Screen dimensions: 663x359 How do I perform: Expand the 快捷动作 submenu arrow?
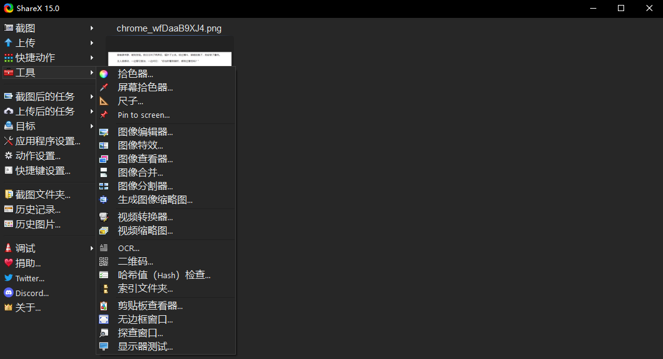tap(92, 57)
